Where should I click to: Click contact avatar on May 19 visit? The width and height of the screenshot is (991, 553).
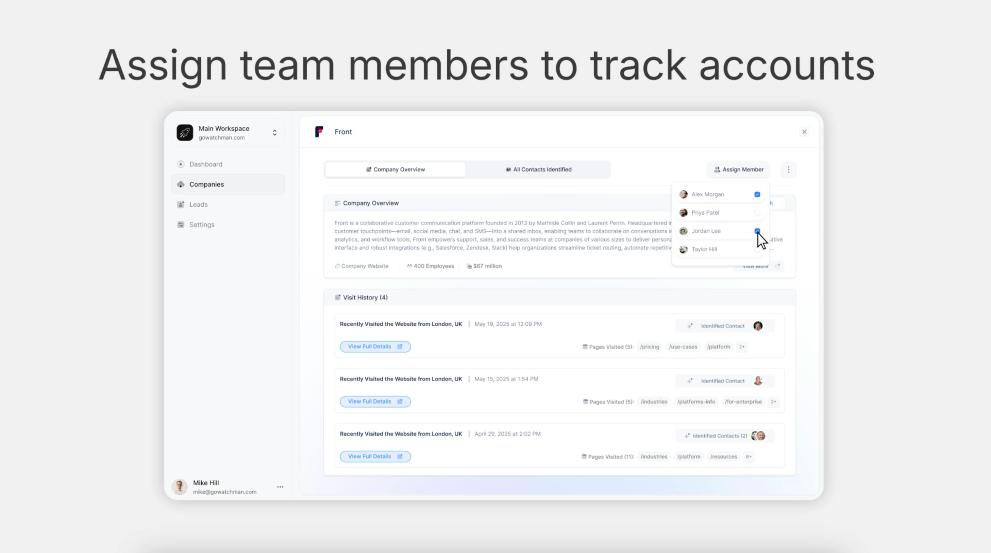758,326
